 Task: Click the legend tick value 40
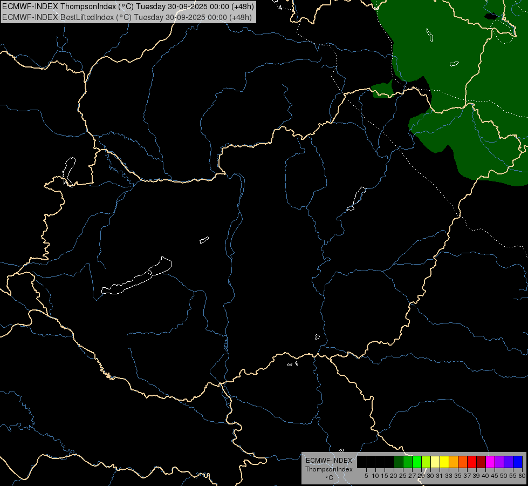(485, 476)
